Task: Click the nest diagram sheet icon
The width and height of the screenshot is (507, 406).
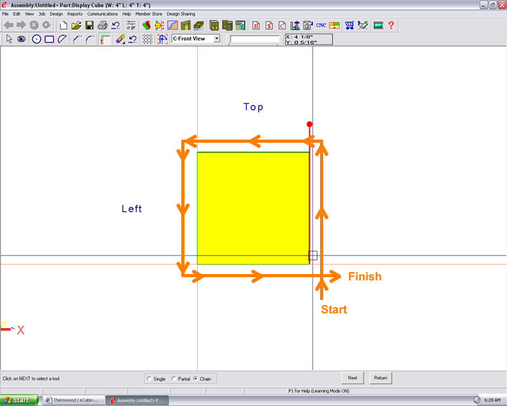Action: pos(335,25)
